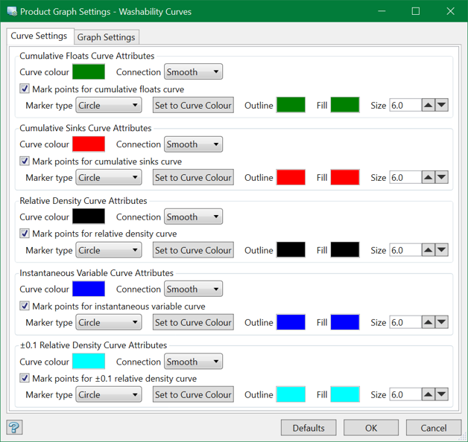Cancel the Product Graph Settings dialog
The height and width of the screenshot is (442, 468).
click(x=434, y=428)
